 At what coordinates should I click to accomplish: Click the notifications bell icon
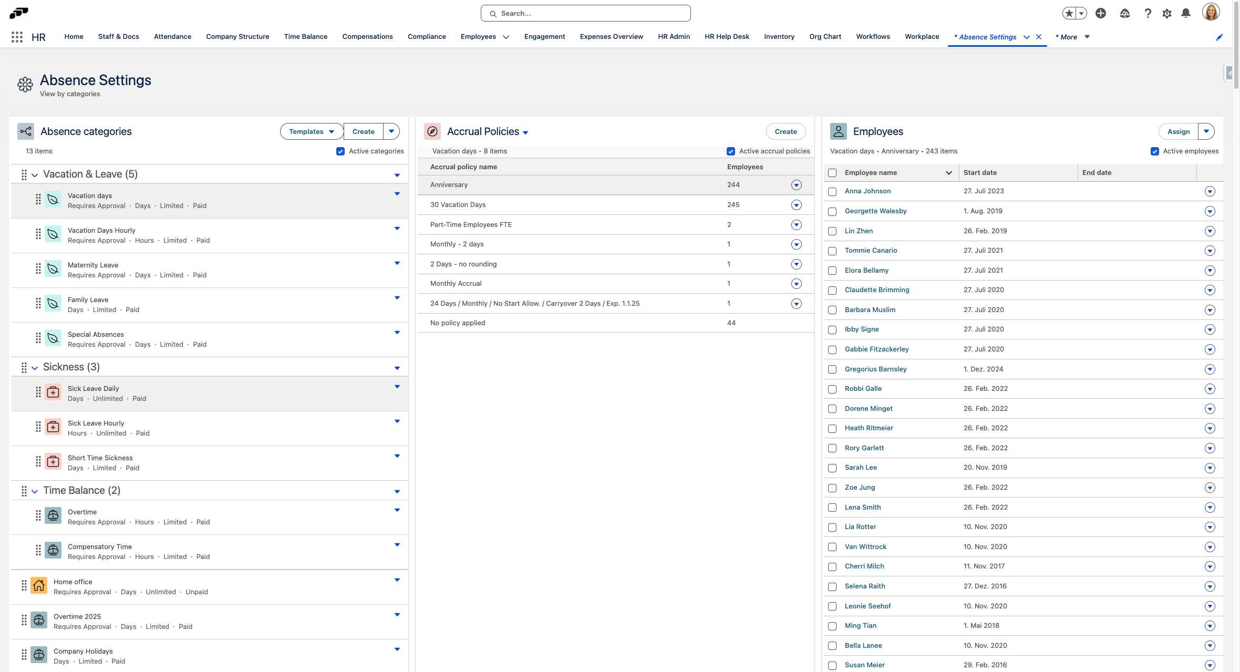click(x=1185, y=14)
